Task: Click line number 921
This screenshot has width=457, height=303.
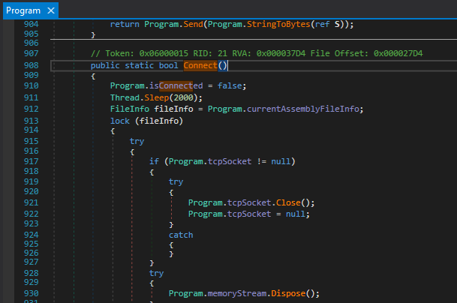Action: tap(32, 202)
